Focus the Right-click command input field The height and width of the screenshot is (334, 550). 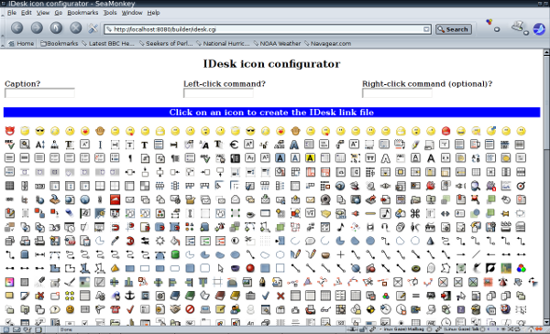click(397, 93)
